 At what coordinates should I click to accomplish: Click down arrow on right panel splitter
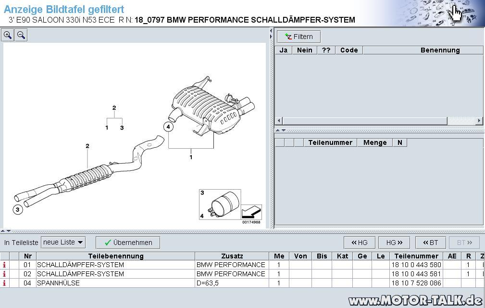pos(283,130)
